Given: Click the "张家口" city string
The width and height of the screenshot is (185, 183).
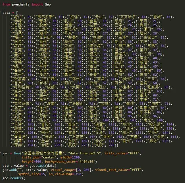Looking at the screenshot, I should click(149, 38).
